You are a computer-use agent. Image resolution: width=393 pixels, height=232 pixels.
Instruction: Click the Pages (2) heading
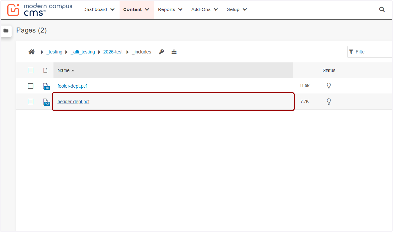pos(31,30)
